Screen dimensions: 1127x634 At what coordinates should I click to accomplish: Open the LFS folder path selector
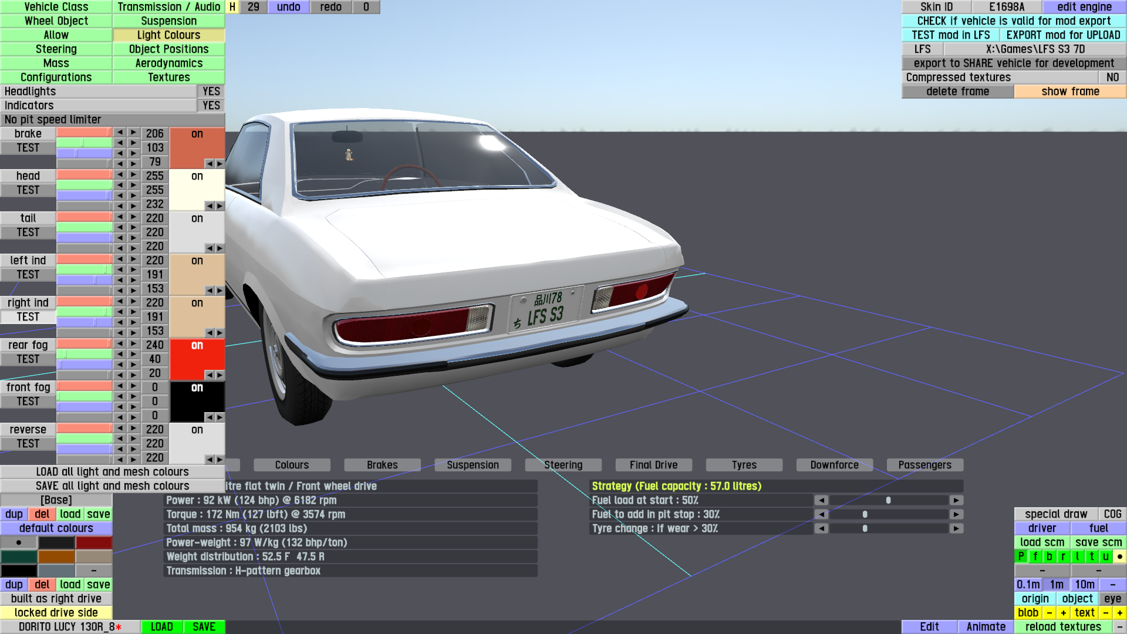coord(1035,49)
